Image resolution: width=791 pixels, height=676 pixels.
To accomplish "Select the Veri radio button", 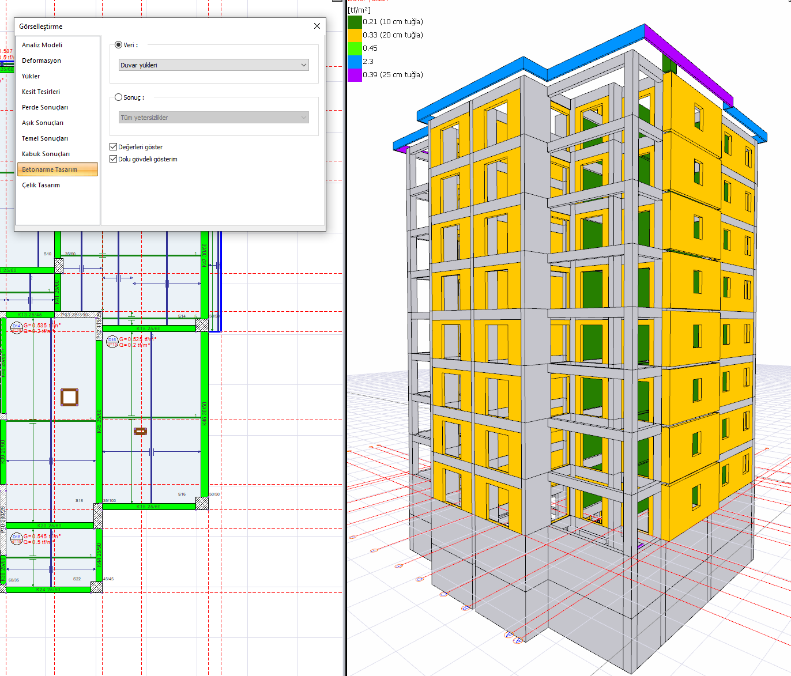I will [119, 45].
